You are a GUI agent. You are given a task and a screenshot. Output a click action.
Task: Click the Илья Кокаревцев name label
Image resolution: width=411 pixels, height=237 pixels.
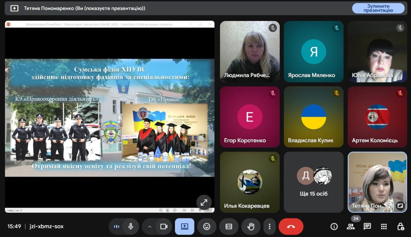(x=247, y=206)
